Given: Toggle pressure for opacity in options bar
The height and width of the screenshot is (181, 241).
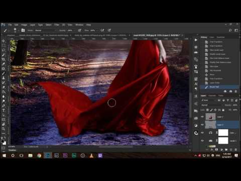Looking at the screenshot, I should pyautogui.click(x=80, y=30).
